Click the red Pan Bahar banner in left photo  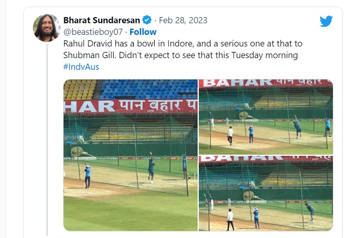(x=130, y=106)
